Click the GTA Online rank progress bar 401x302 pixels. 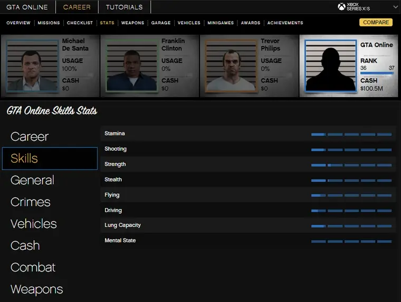tap(377, 74)
